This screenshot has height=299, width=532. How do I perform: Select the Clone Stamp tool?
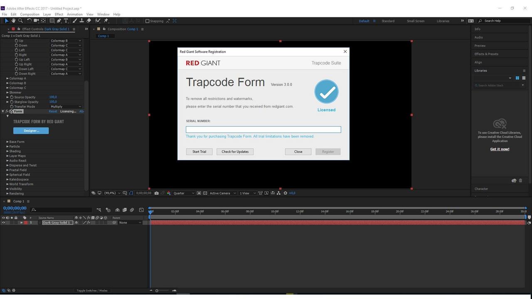tap(81, 21)
